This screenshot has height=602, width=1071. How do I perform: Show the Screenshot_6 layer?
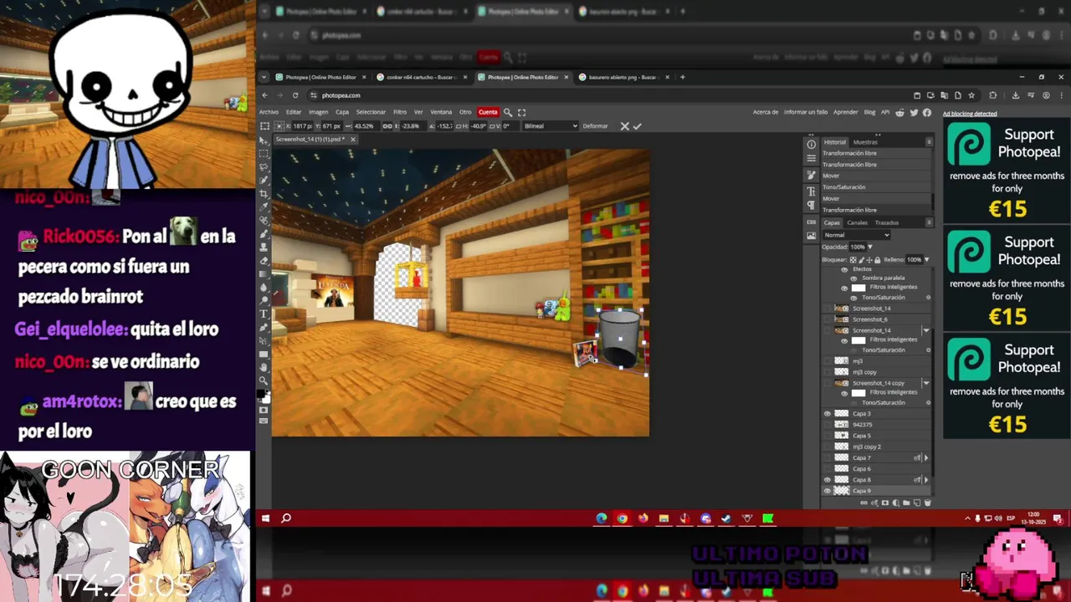828,319
